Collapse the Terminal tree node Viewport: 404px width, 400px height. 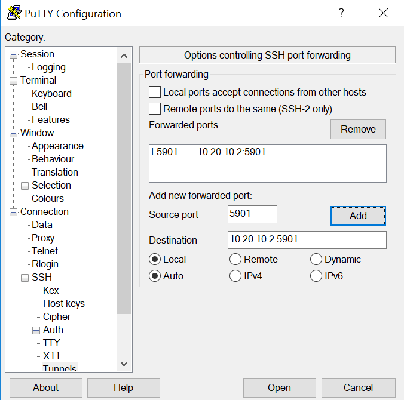[x=13, y=81]
